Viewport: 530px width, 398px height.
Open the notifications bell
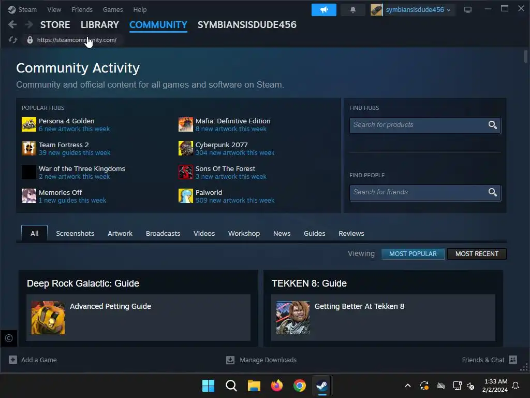[x=353, y=10]
